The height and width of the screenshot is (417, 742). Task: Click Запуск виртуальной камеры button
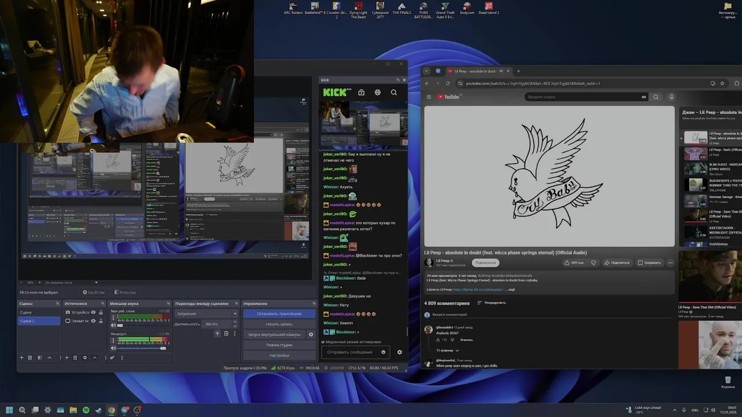(x=274, y=335)
